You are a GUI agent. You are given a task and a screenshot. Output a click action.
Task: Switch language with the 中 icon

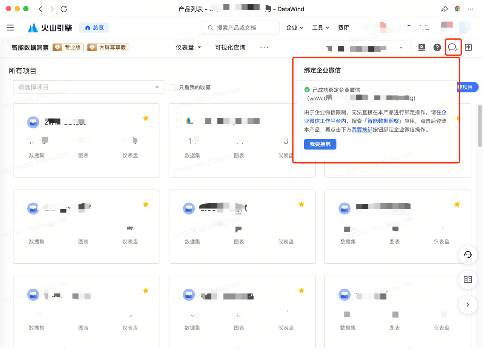tap(468, 48)
